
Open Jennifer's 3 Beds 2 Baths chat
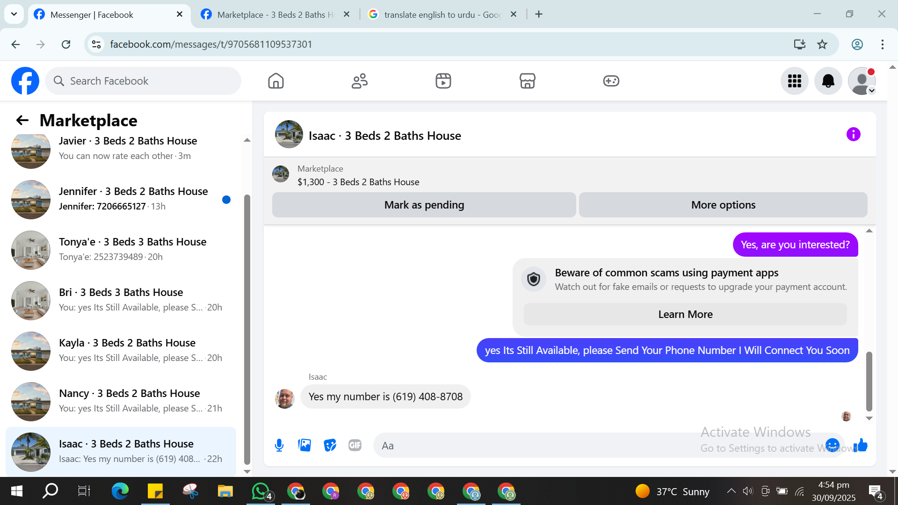(x=122, y=200)
